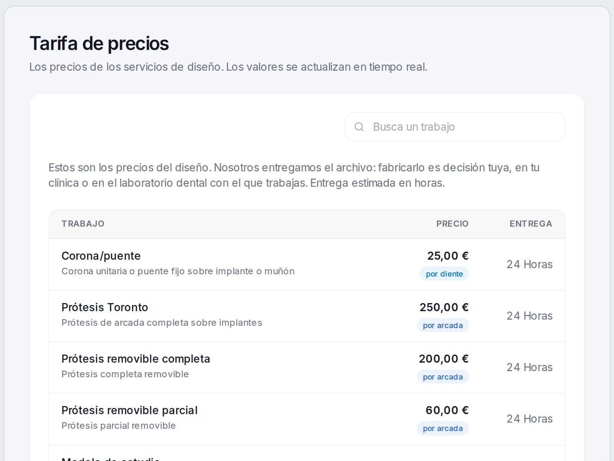Select 'Prótesis removible completa' title

pyautogui.click(x=136, y=359)
